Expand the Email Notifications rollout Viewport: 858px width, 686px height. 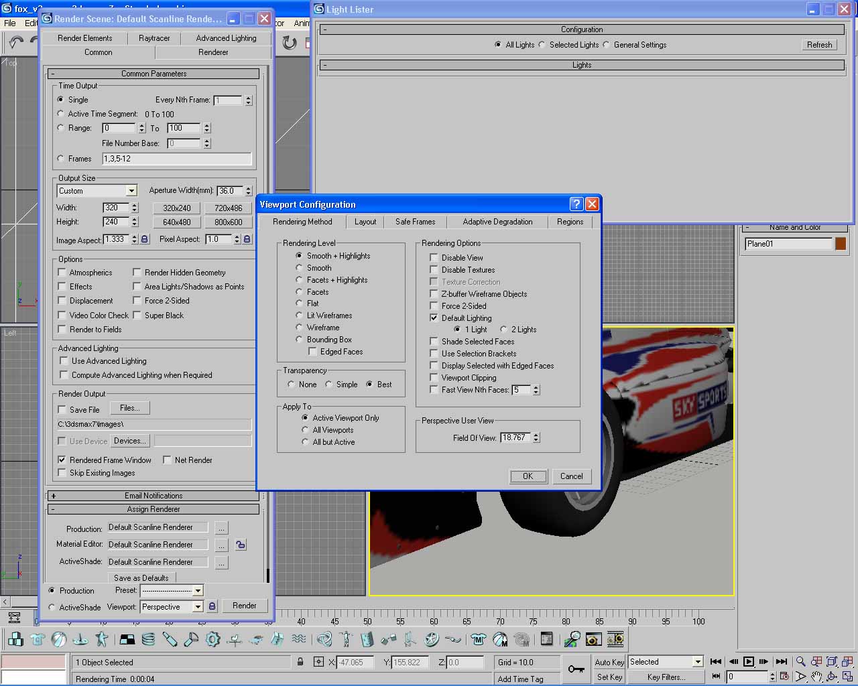coord(154,496)
